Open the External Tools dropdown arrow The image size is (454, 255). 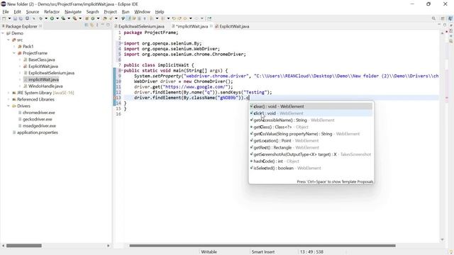[x=80, y=18]
